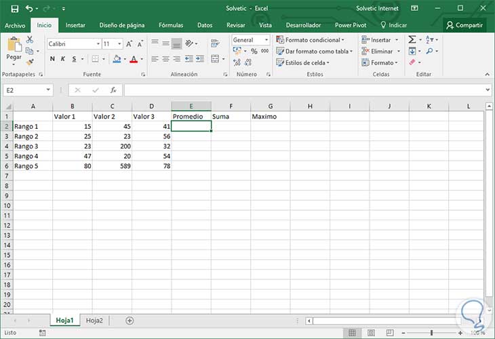The width and height of the screenshot is (495, 339).
Task: Insert AutoSum with sigma icon
Action: click(x=412, y=39)
